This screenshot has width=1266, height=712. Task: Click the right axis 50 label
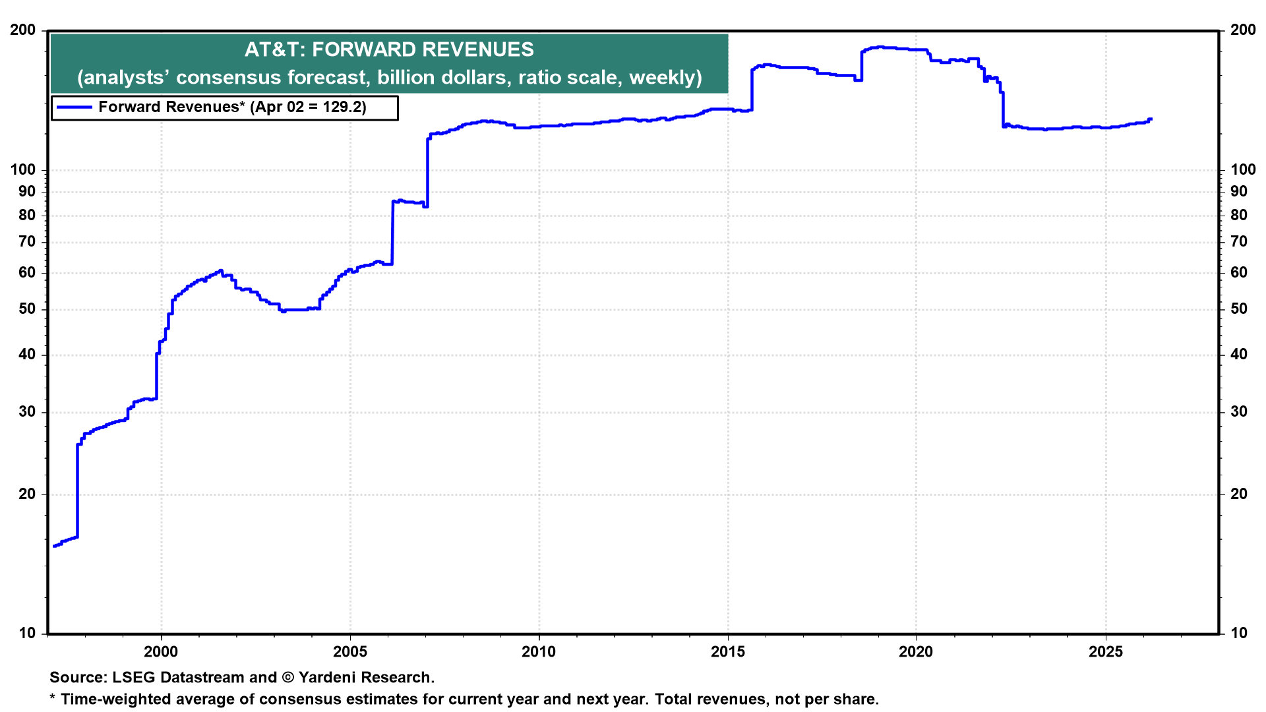pyautogui.click(x=1239, y=309)
